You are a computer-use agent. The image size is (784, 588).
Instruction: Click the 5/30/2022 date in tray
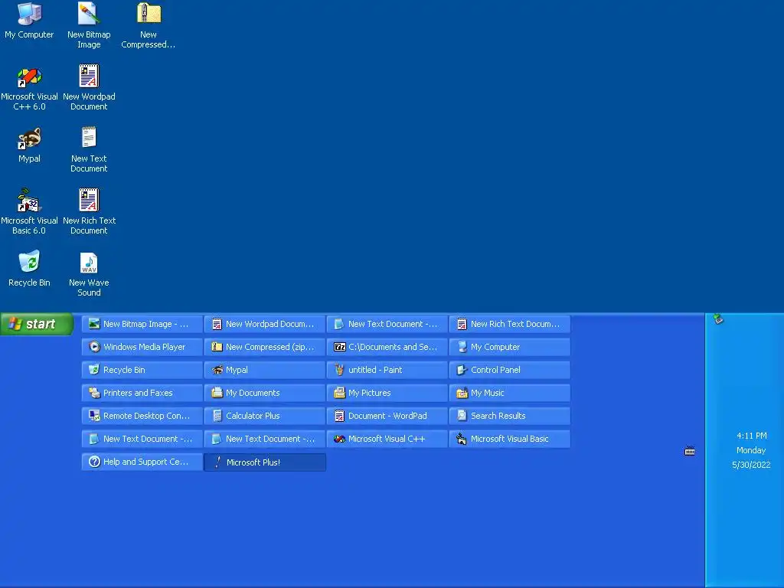pyautogui.click(x=751, y=465)
